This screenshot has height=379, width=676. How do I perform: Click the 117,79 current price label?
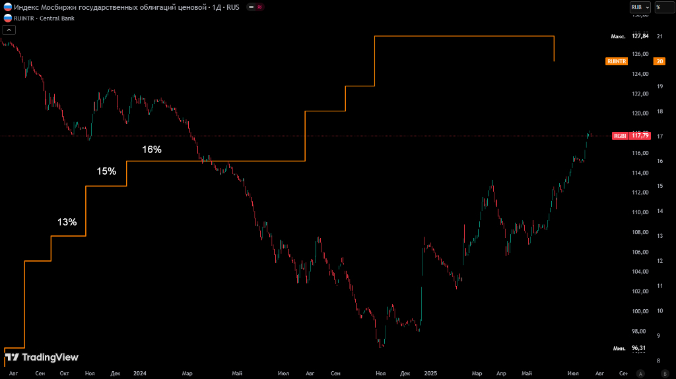click(x=641, y=136)
